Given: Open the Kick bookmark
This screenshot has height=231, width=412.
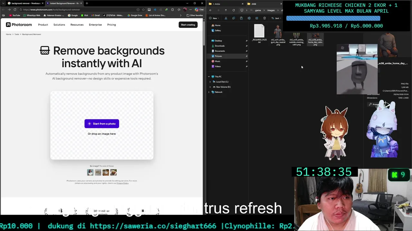Looking at the screenshot, I should point(85,15).
